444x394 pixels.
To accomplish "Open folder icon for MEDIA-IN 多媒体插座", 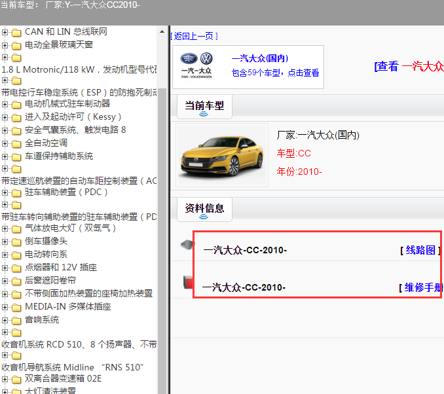I will coord(16,307).
